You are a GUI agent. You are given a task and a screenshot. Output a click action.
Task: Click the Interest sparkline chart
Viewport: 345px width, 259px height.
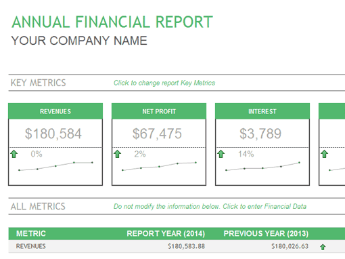(x=262, y=166)
